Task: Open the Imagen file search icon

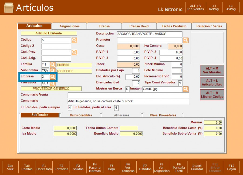Action: 186,89
